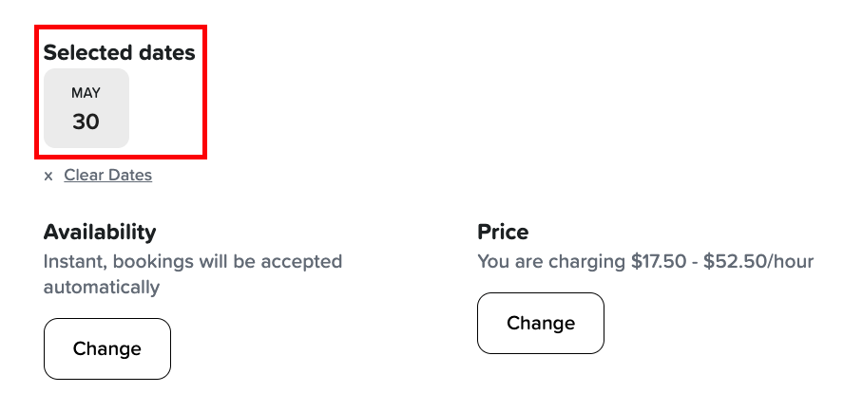Click the Clear Dates link
The image size is (844, 412).
click(107, 175)
